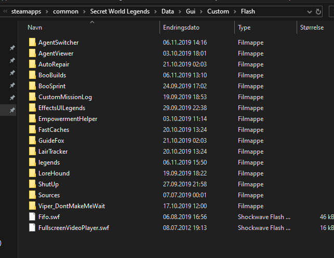Sort by the Navn column header
Viewport: 334px width, 258px height.
35,28
